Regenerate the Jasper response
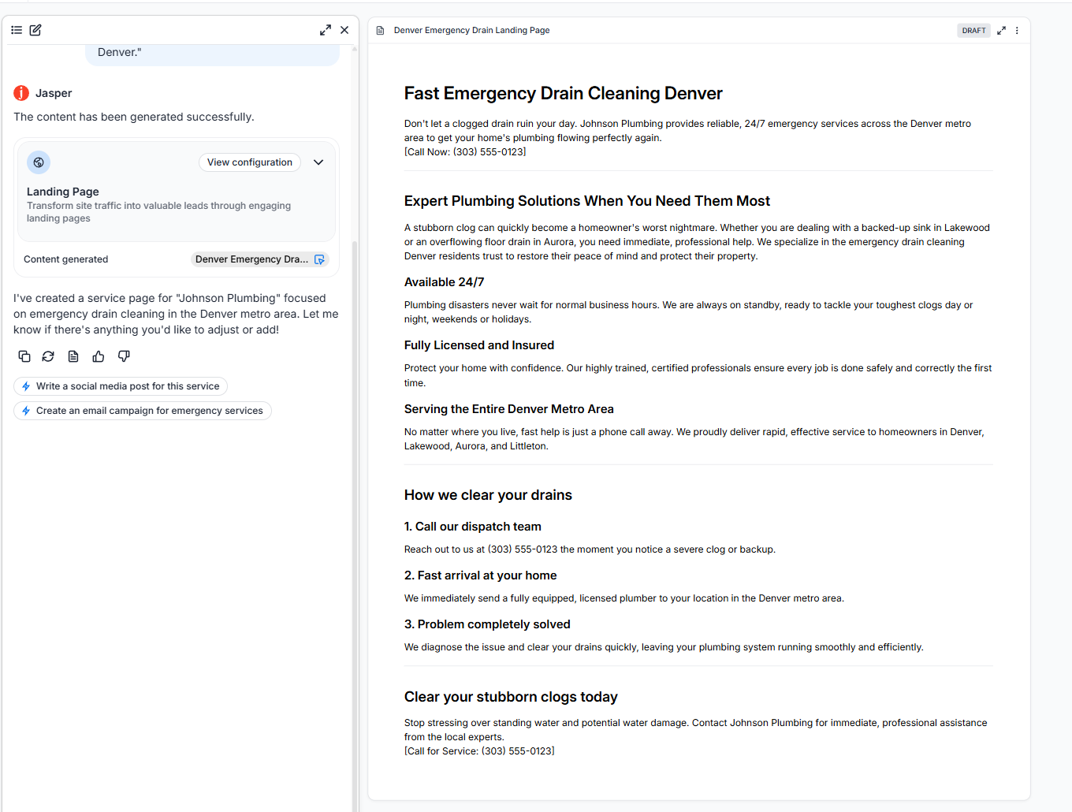The image size is (1072, 812). [x=48, y=356]
